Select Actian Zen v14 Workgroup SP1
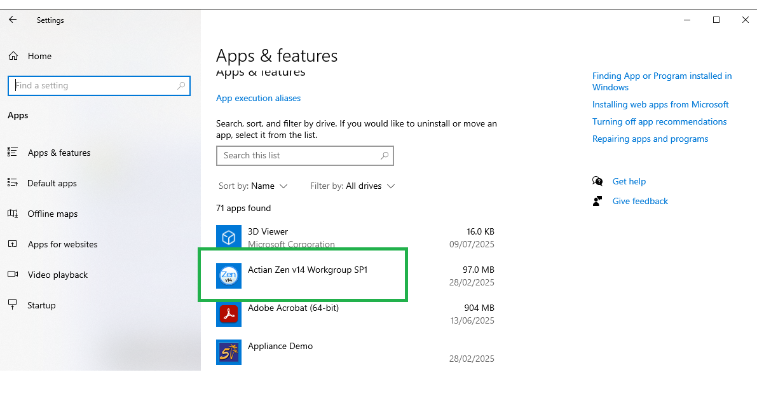Image resolution: width=757 pixels, height=412 pixels. [308, 270]
